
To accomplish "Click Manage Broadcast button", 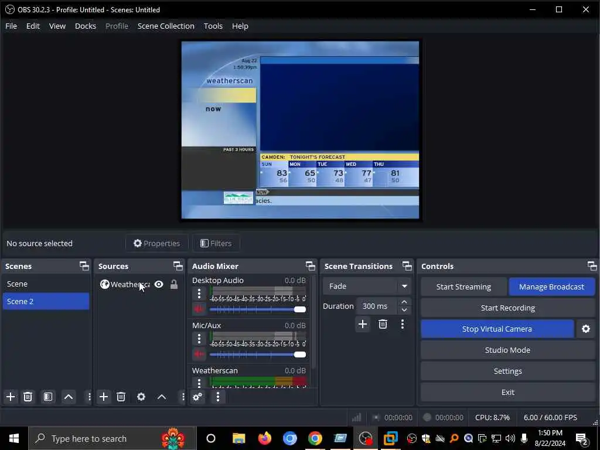I will (552, 287).
